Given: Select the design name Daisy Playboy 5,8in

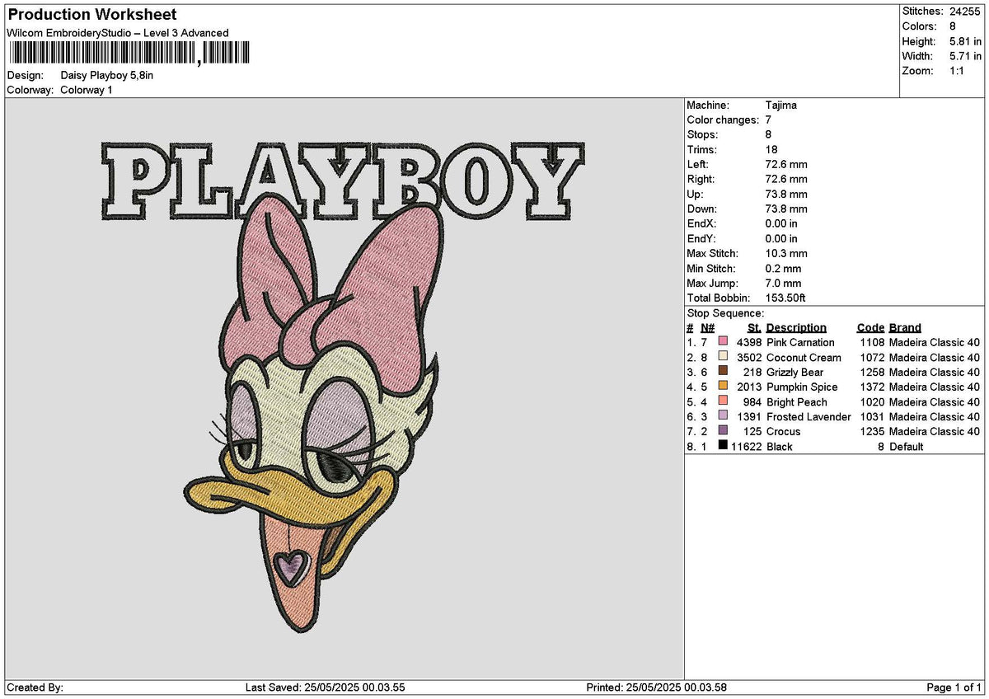Looking at the screenshot, I should (107, 75).
